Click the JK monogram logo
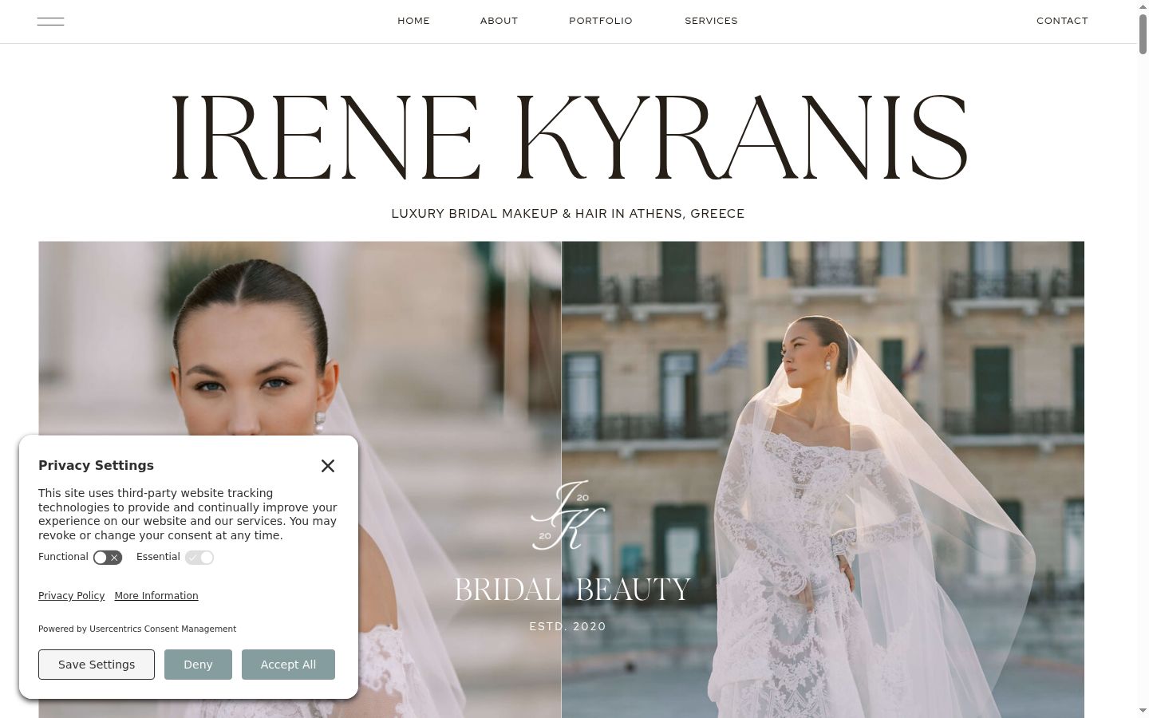The height and width of the screenshot is (718, 1149). 568,515
